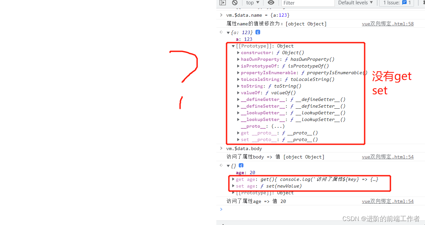Collapse [[Prototype]]: Object under {a: 123}

pos(233,46)
